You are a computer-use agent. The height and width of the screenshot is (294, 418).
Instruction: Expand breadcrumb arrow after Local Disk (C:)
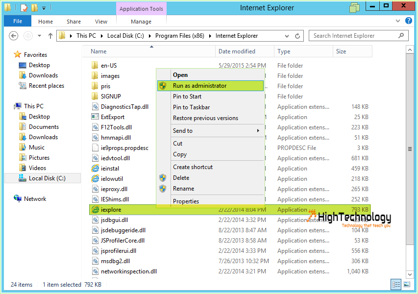tap(149, 36)
